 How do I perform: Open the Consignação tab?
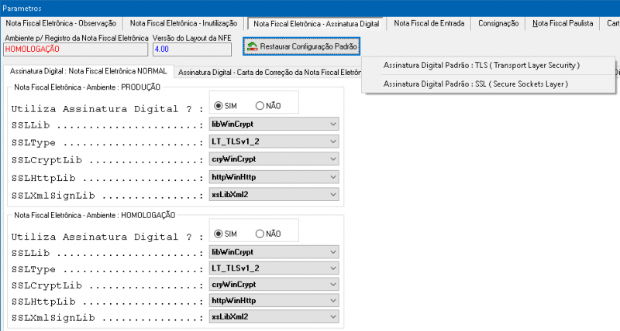(498, 23)
